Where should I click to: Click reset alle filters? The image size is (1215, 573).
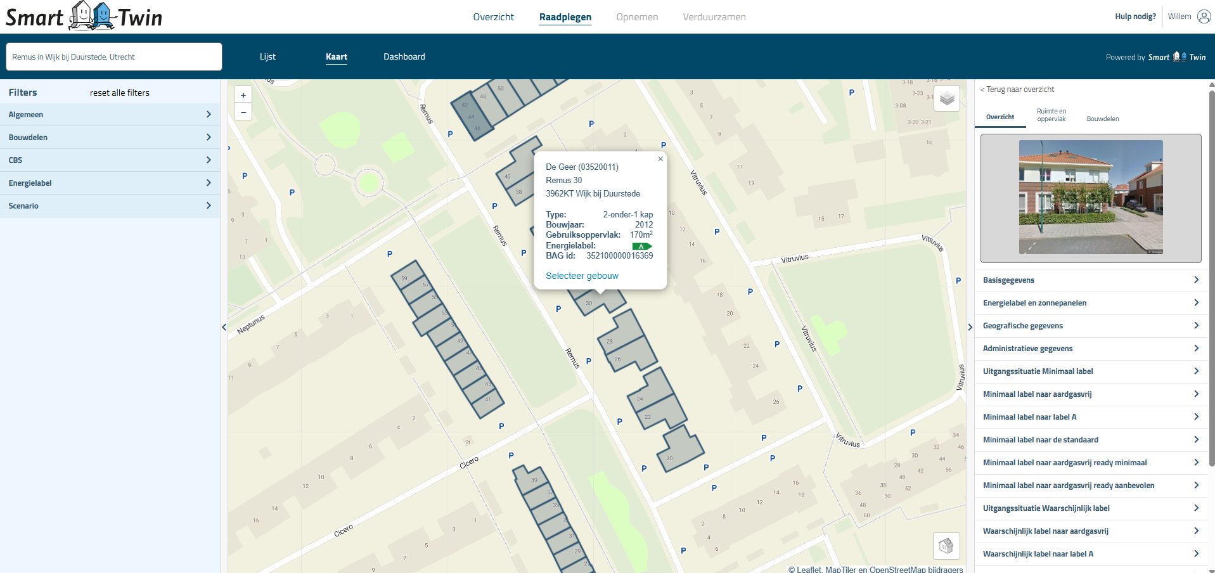pos(120,93)
